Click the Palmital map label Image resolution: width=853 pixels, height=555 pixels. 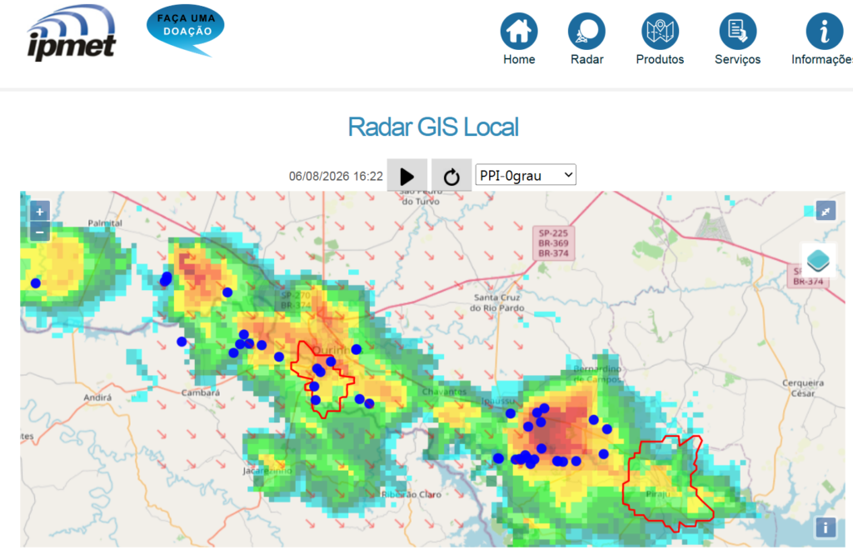tap(105, 223)
